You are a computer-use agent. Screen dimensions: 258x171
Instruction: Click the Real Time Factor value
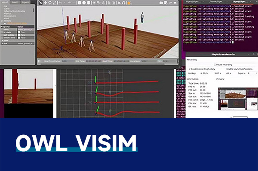64,61
